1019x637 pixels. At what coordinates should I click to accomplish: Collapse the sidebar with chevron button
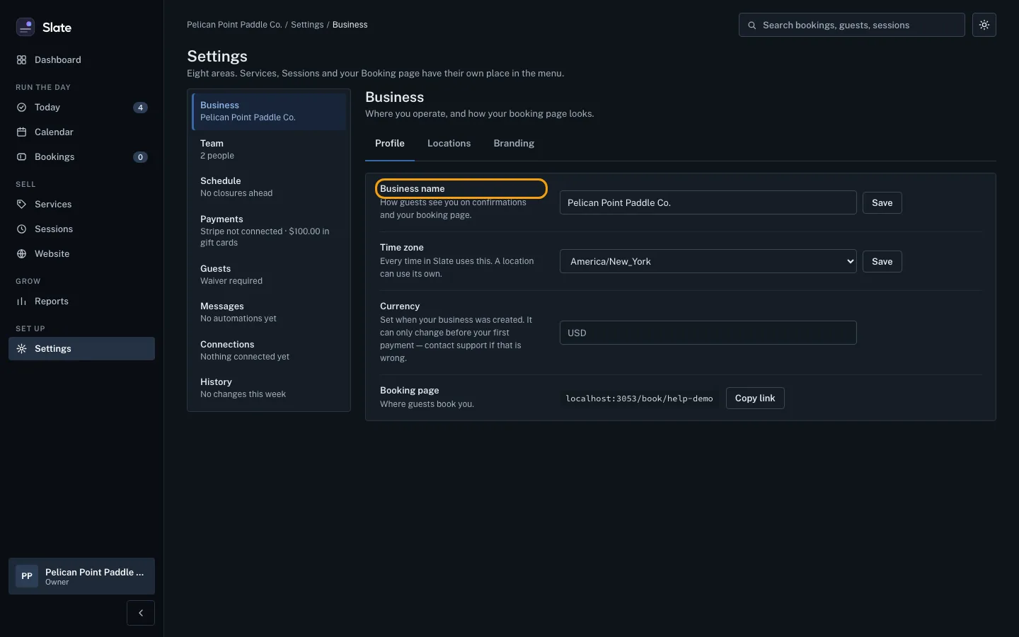(141, 613)
